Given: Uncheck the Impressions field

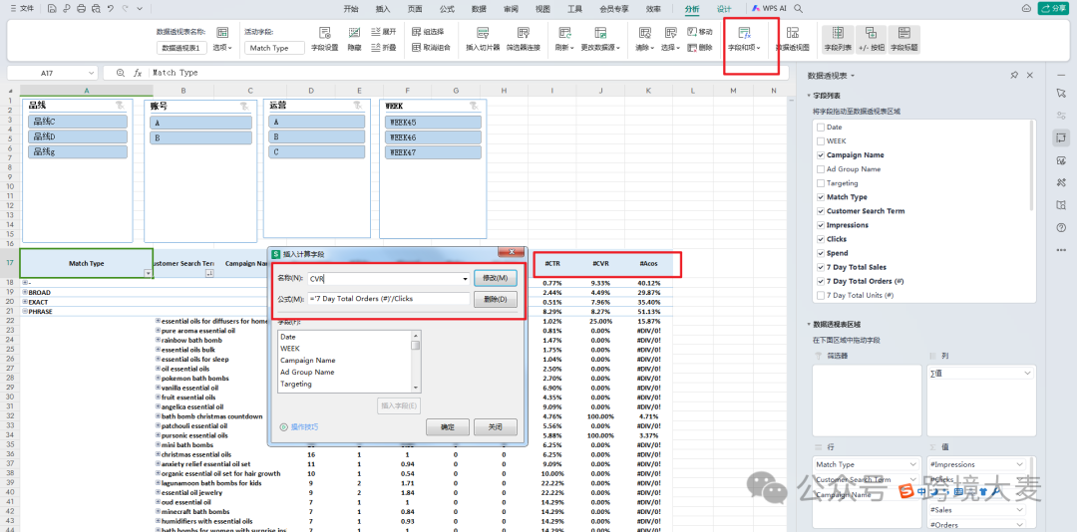Looking at the screenshot, I should click(x=820, y=225).
